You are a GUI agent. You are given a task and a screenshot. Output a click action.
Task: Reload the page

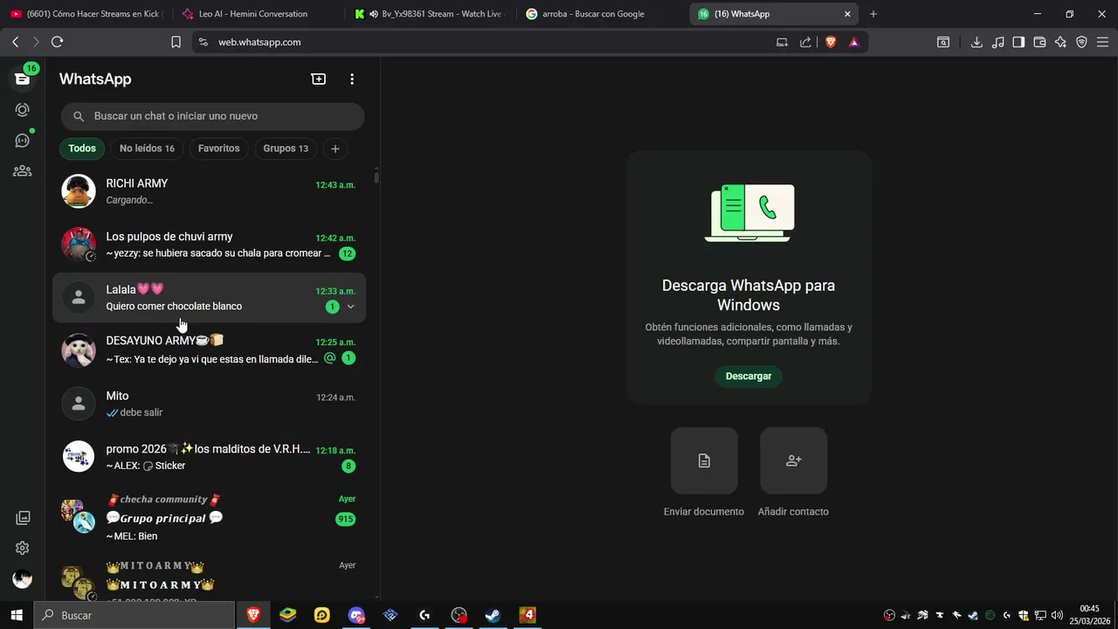(x=58, y=42)
